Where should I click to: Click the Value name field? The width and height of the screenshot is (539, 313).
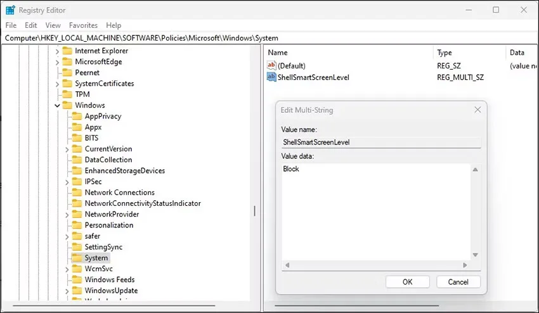(x=381, y=142)
